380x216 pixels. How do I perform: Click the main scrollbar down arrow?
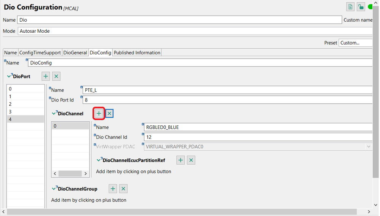(x=376, y=205)
